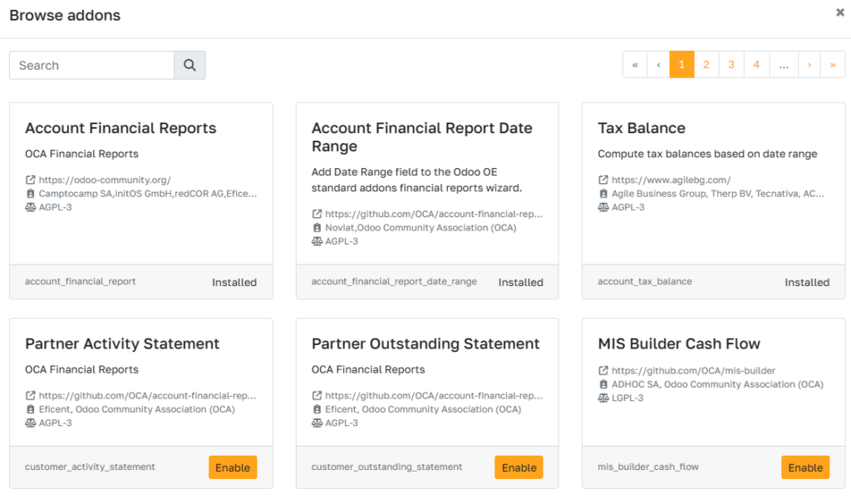Click the search magnifier icon
Viewport: 851px width, 504px height.
pyautogui.click(x=189, y=64)
